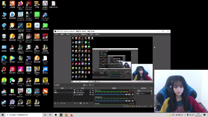Image resolution: width=208 pixels, height=117 pixels.
Task: Open the scene collection (S) menu in OBS
Action: click(x=84, y=34)
